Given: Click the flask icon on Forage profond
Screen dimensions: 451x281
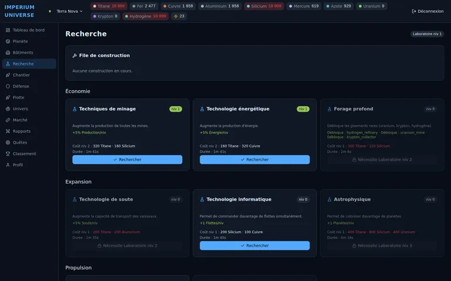Looking at the screenshot, I should (329, 109).
